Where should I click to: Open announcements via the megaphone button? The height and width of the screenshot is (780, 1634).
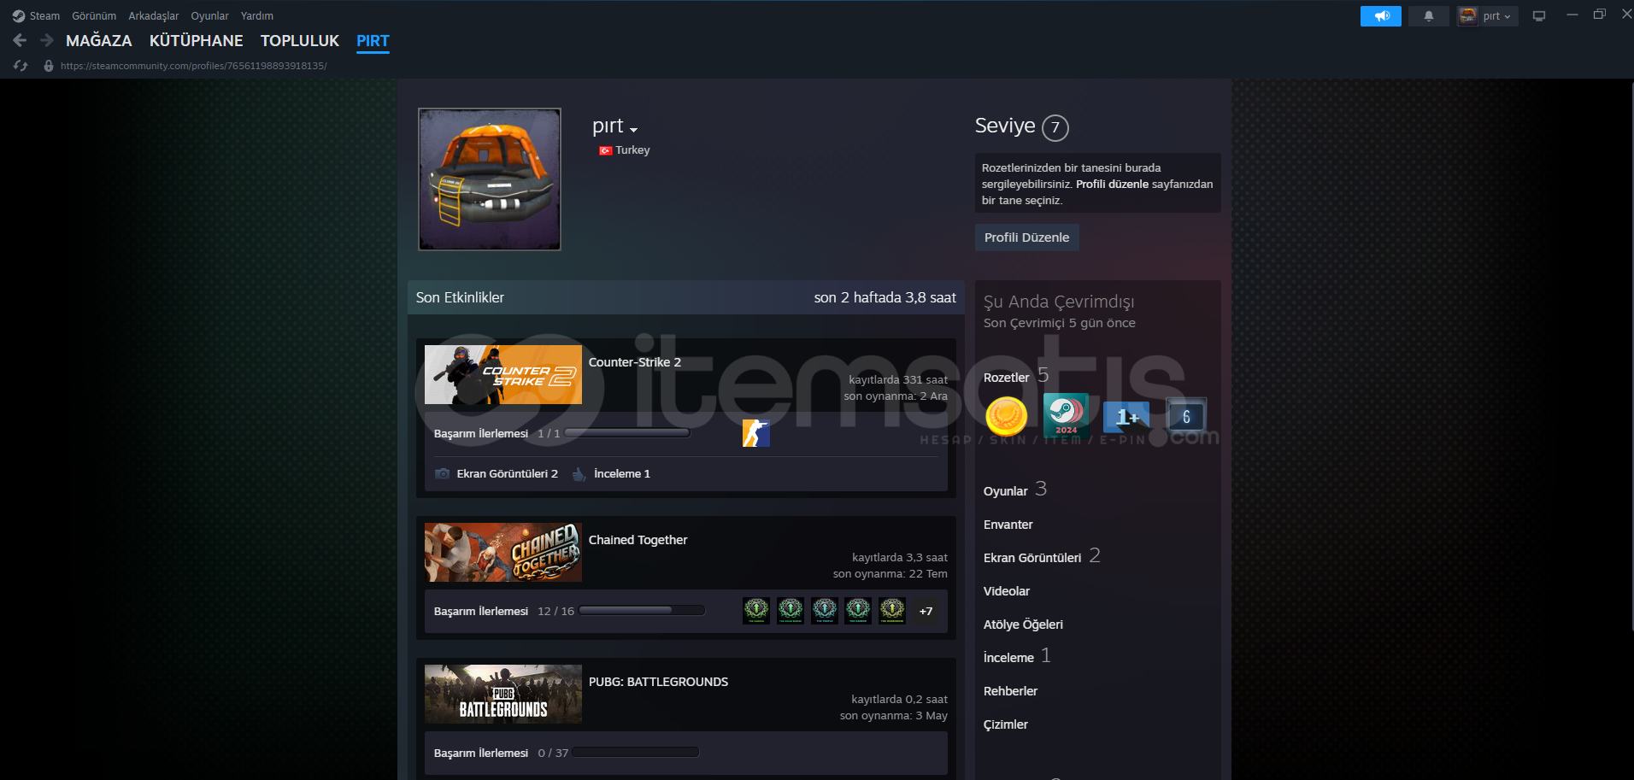tap(1381, 16)
